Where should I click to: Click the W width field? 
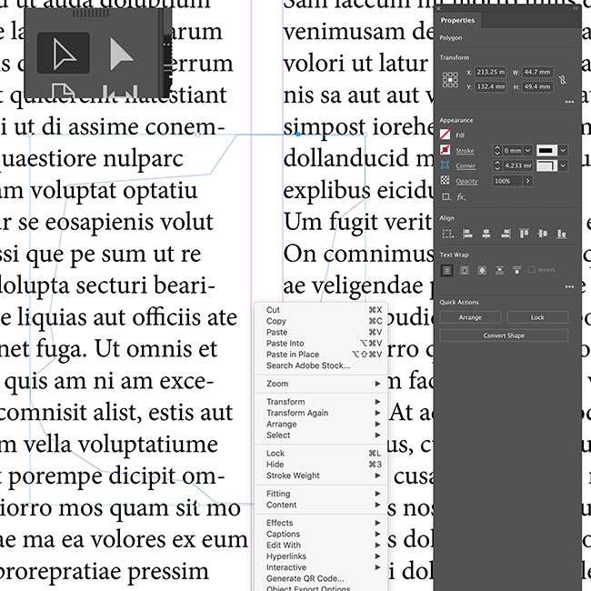click(x=537, y=72)
